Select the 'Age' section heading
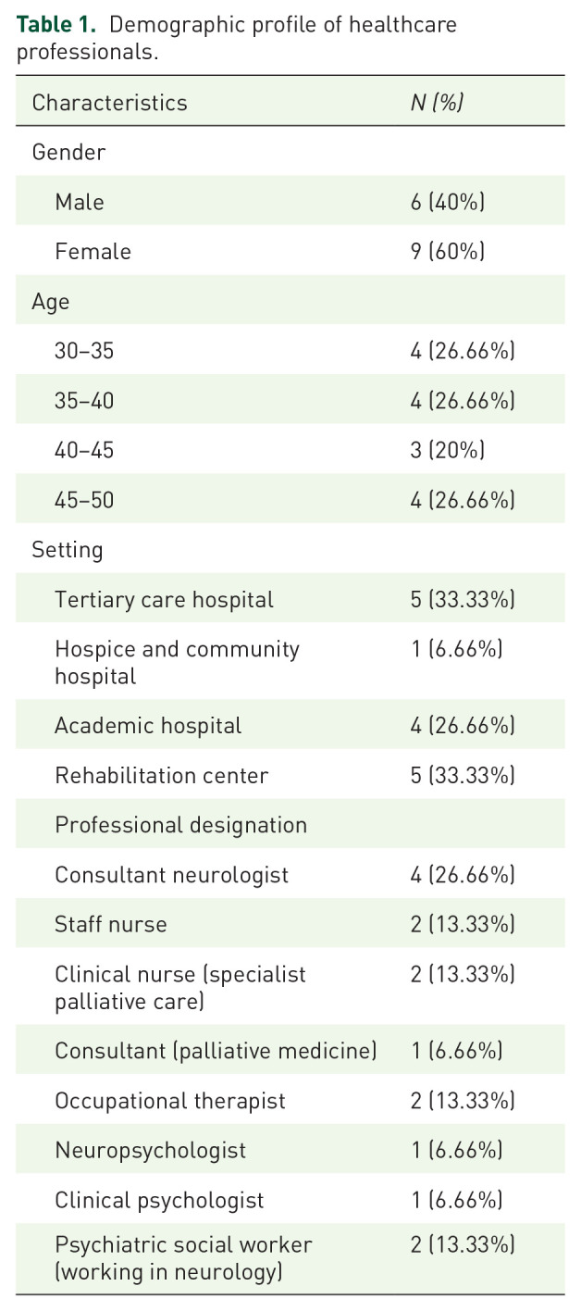 pos(51,301)
